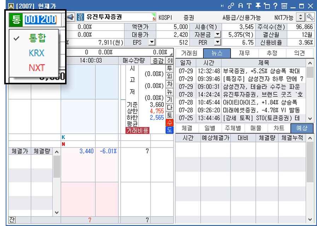Screen dimensions: 317x226
Task: Open news '유진투자증권, 브랜드 굿즈'
Action: 263,95
